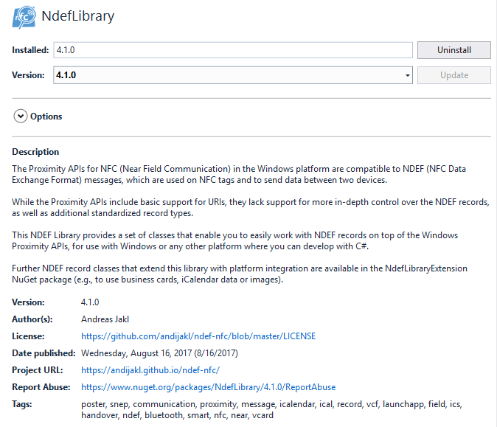497x427 pixels.
Task: Click the NdefLibrary NFC package icon
Action: [24, 17]
